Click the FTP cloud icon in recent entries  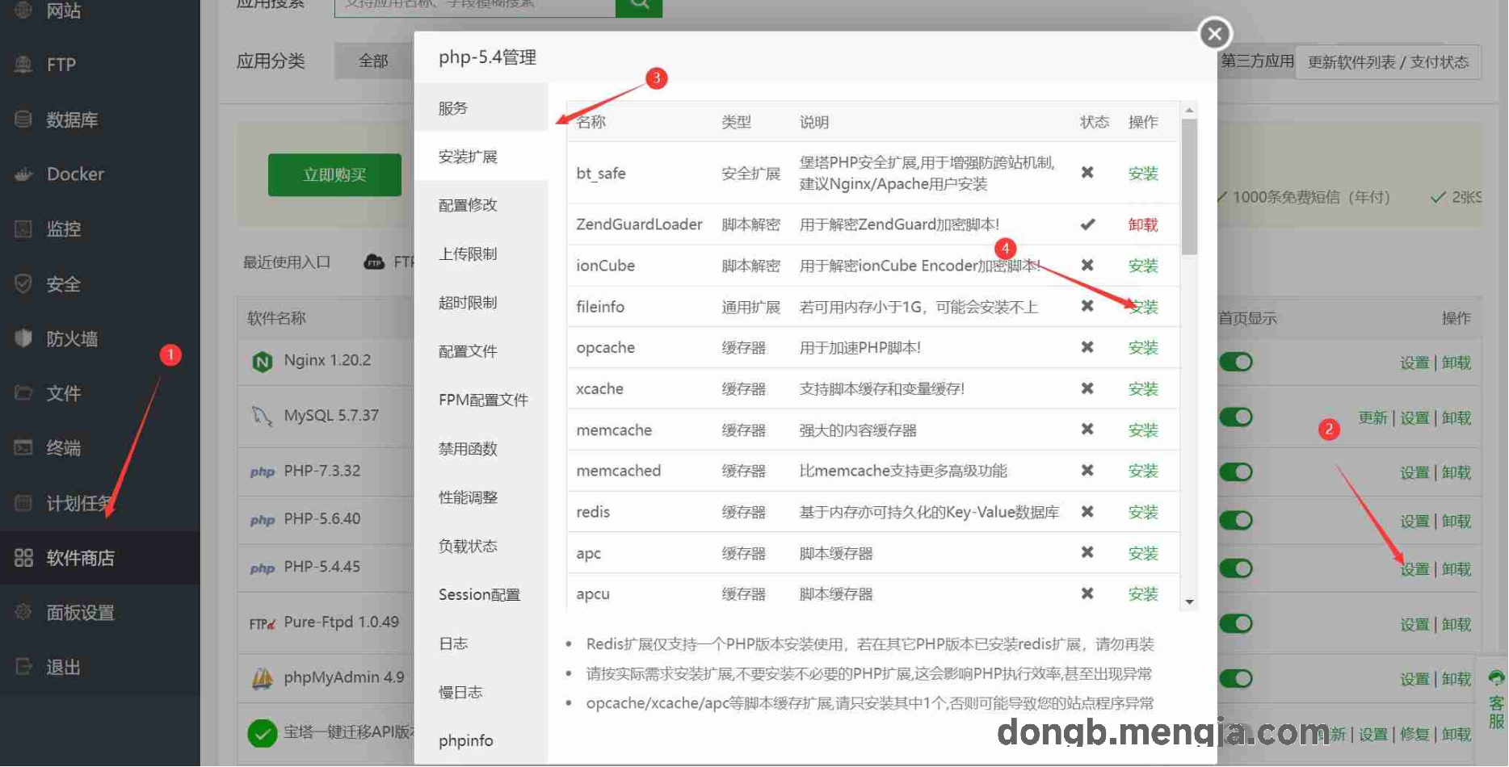click(374, 262)
